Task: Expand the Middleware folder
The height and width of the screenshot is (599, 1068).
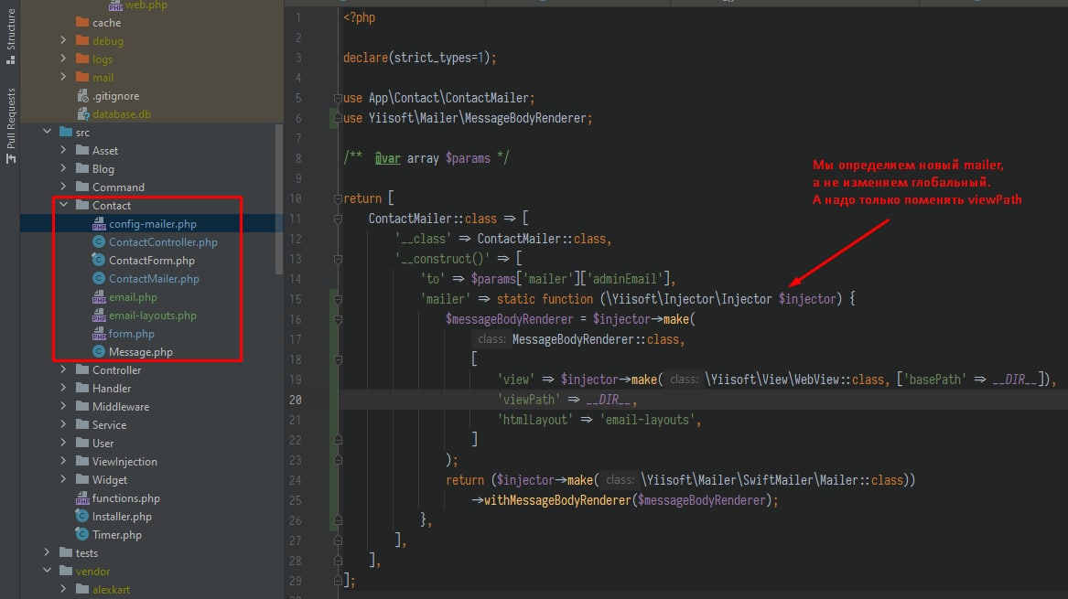Action: click(x=63, y=406)
